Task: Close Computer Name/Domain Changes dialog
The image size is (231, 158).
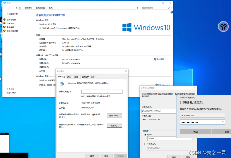Action: (x=195, y=88)
